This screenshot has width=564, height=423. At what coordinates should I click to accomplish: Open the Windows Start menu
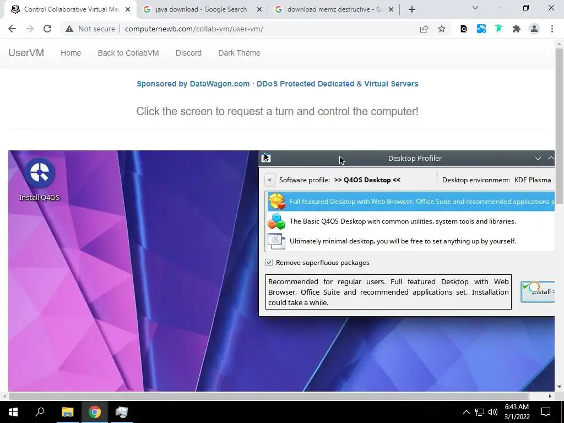point(13,412)
